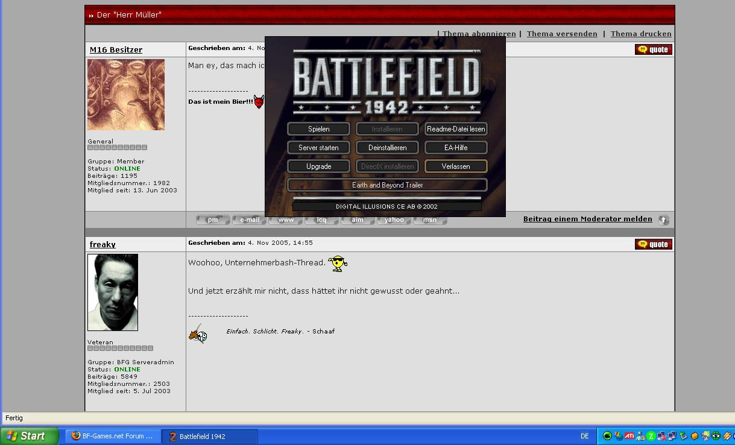Click the Verlassen button
735x445 pixels.
[455, 166]
